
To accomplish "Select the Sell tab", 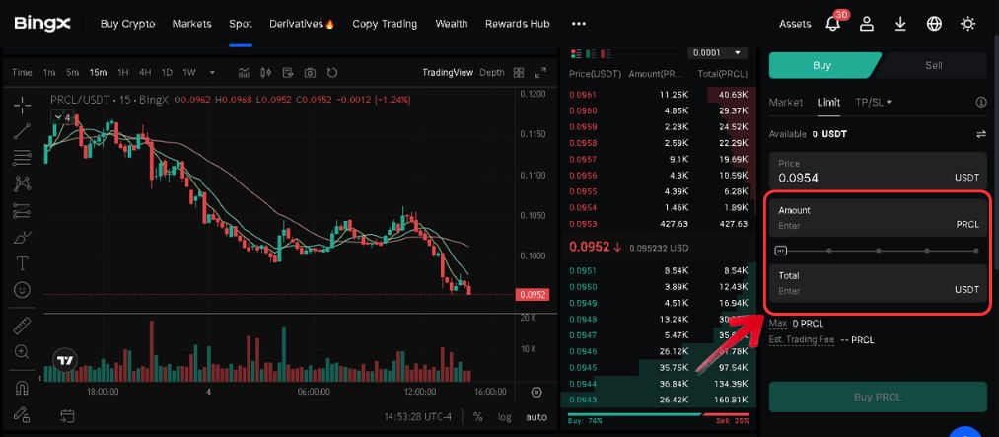I will tap(934, 65).
